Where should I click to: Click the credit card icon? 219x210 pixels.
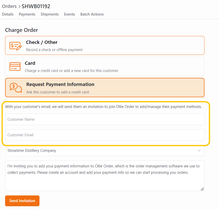point(15,66)
